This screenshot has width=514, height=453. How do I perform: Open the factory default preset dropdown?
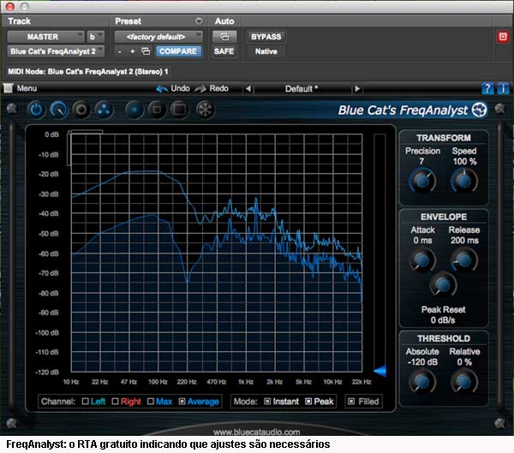coord(158,37)
